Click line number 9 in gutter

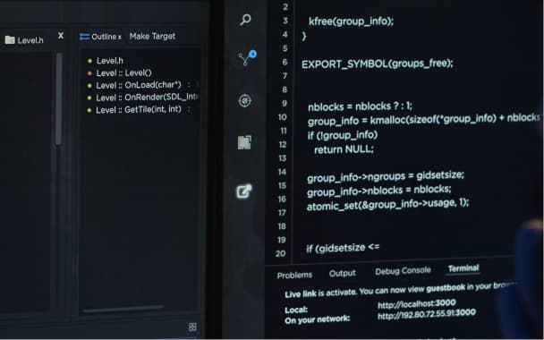(x=285, y=104)
